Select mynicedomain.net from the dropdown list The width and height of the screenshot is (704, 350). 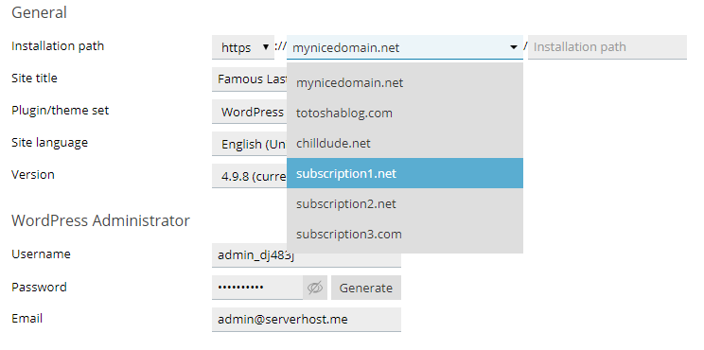405,82
